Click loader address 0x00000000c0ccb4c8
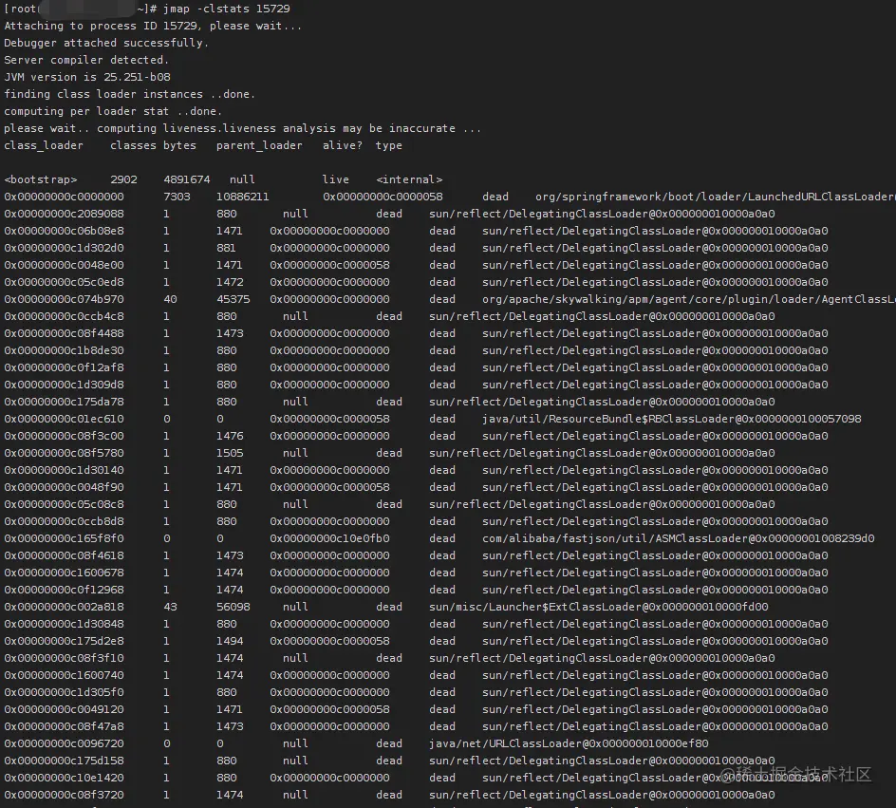Image resolution: width=896 pixels, height=808 pixels. (64, 316)
